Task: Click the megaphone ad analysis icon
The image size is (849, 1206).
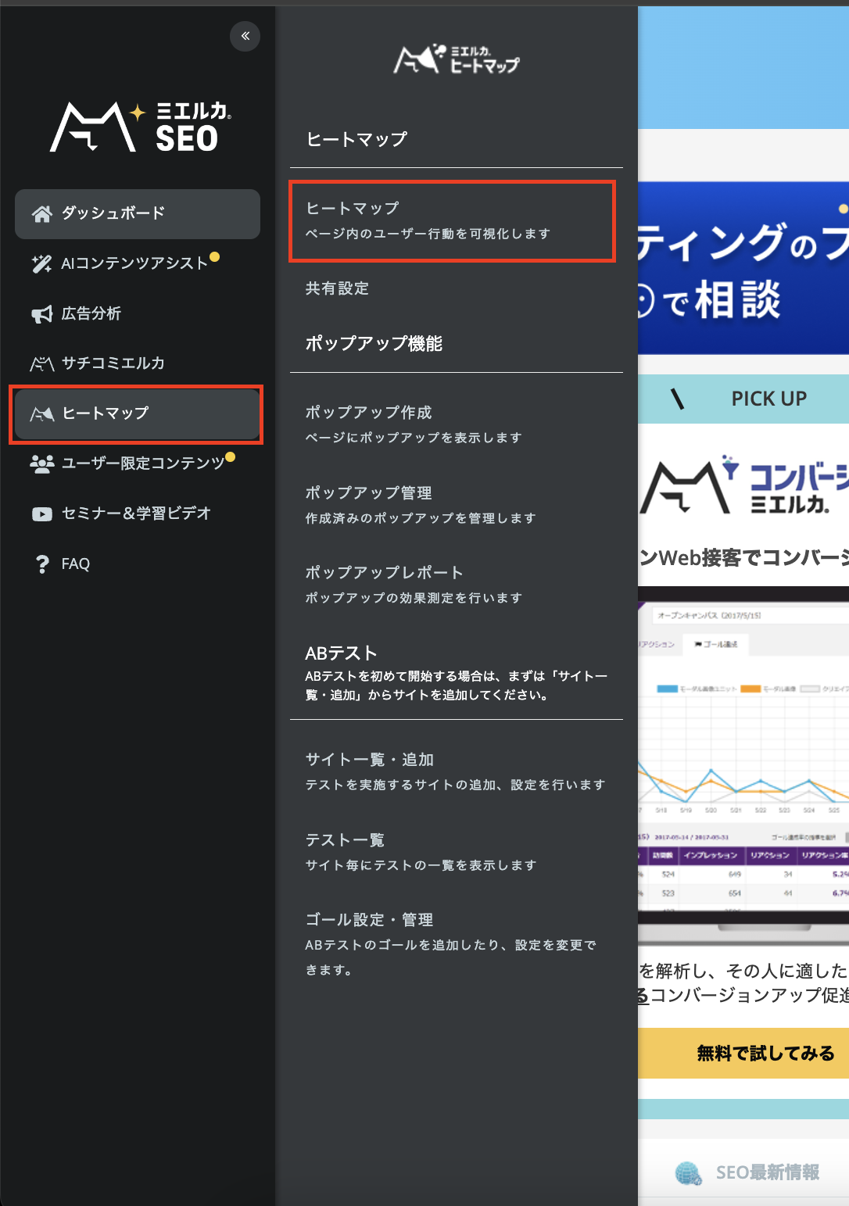Action: point(41,314)
